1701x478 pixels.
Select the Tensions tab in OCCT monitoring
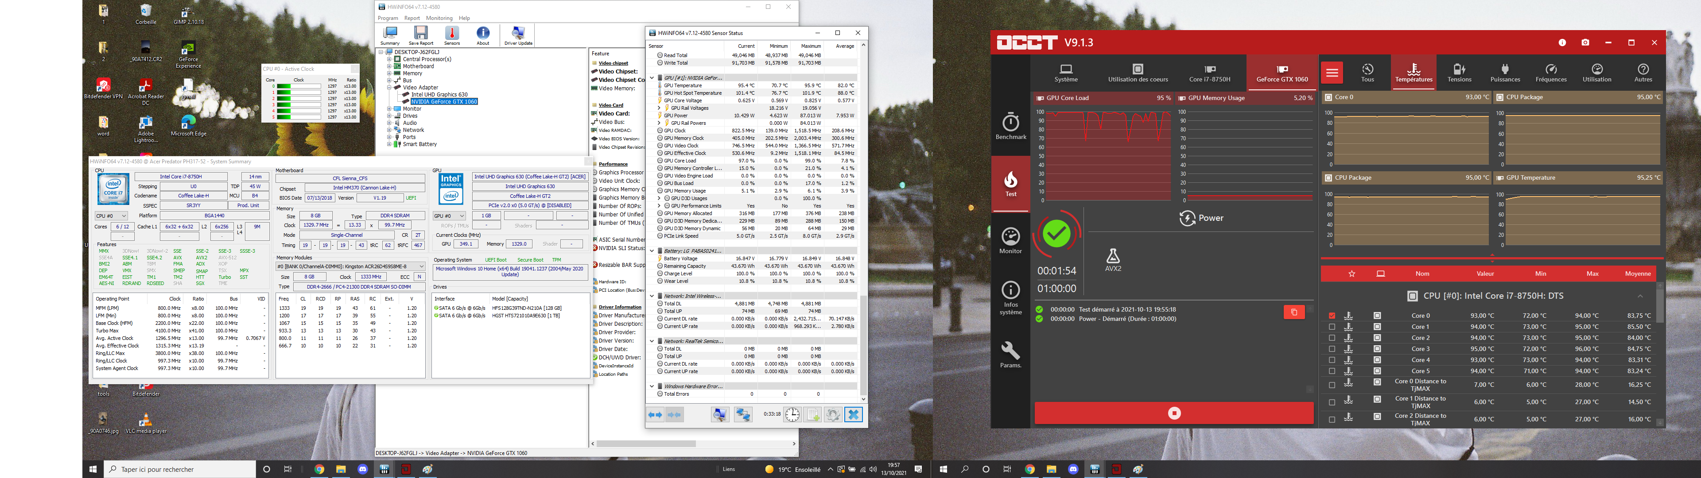1459,73
